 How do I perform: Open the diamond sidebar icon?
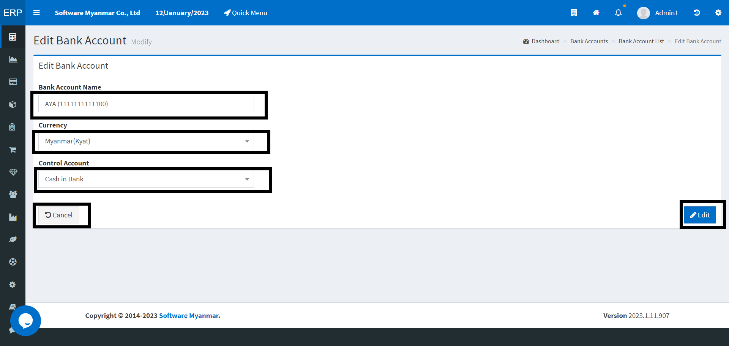coord(13,172)
